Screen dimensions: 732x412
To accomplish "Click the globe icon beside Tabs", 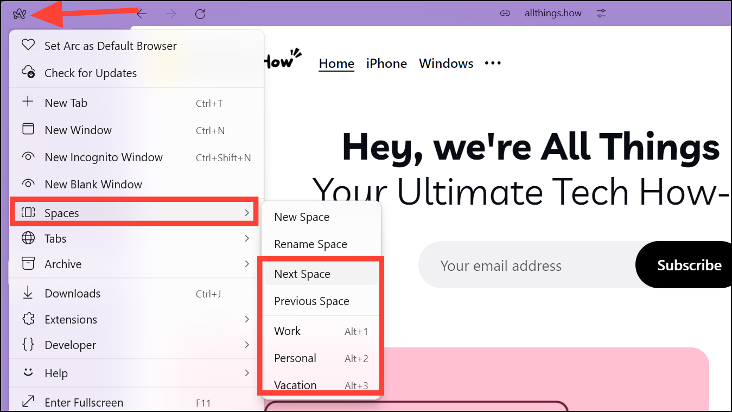I will click(x=28, y=238).
